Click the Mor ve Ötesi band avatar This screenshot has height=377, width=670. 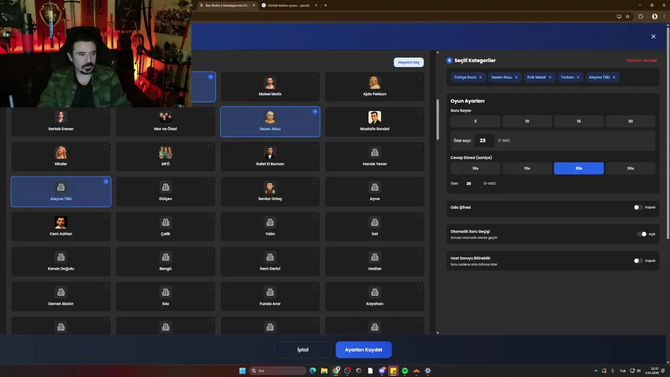click(x=165, y=117)
